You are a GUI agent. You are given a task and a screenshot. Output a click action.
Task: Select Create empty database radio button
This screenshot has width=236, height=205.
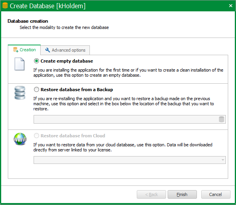[x=36, y=61]
